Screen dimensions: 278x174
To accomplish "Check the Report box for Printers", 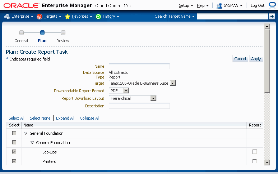I will [x=255, y=161].
